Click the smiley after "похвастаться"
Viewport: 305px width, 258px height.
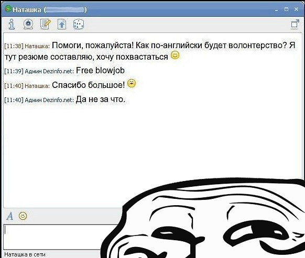(x=175, y=55)
